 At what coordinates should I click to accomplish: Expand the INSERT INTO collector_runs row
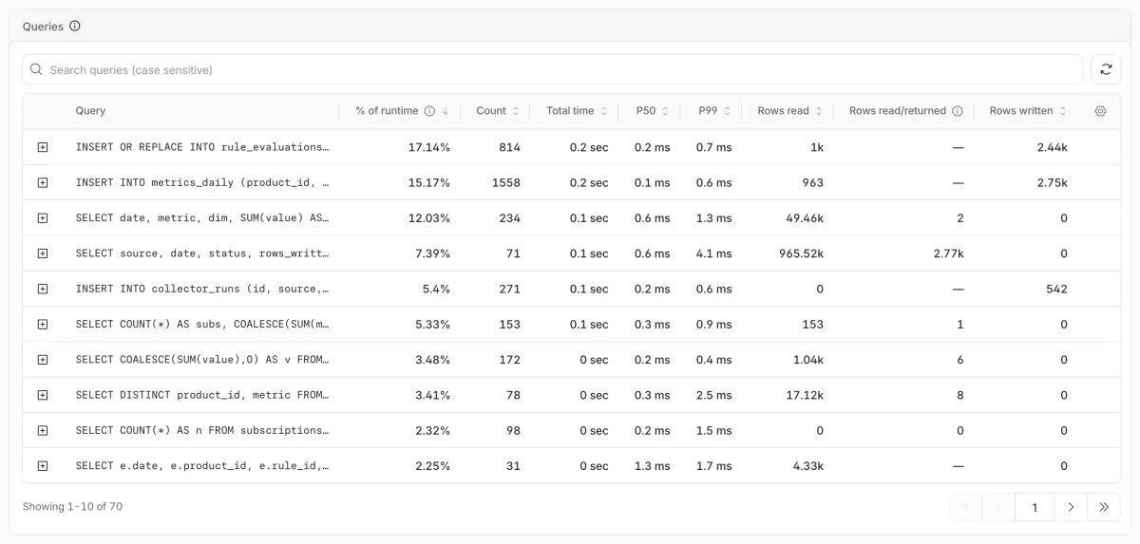pyautogui.click(x=42, y=289)
